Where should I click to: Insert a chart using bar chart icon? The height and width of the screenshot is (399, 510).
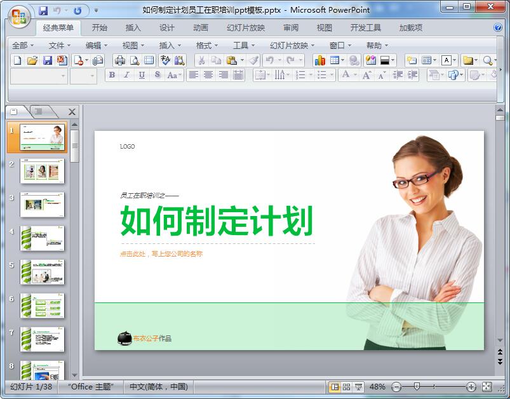tap(319, 60)
